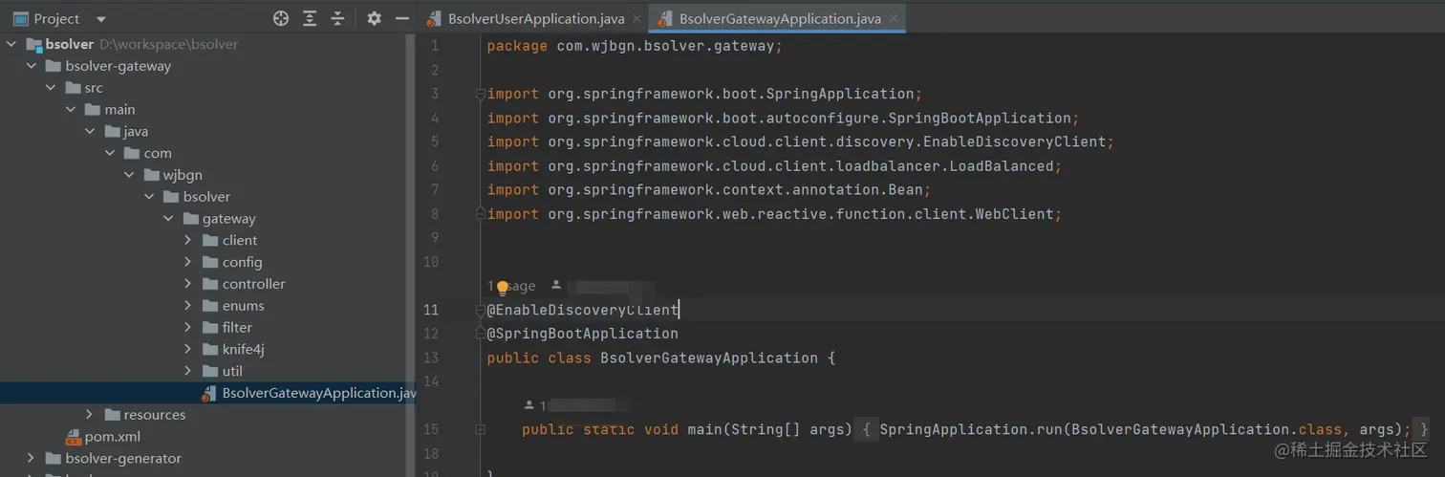The height and width of the screenshot is (477, 1445).
Task: Select the BsolverGatewayApplication.java tab
Action: pos(780,18)
